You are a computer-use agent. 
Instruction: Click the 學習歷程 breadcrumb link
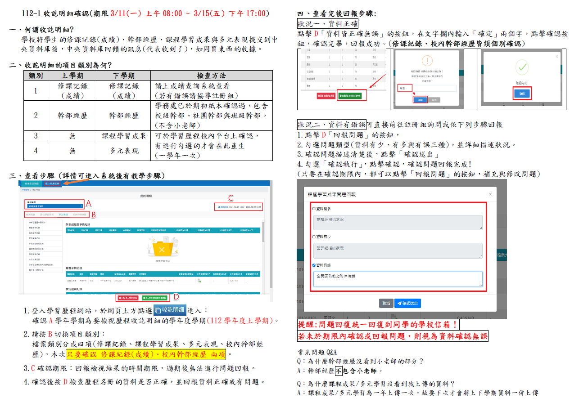click(25, 190)
